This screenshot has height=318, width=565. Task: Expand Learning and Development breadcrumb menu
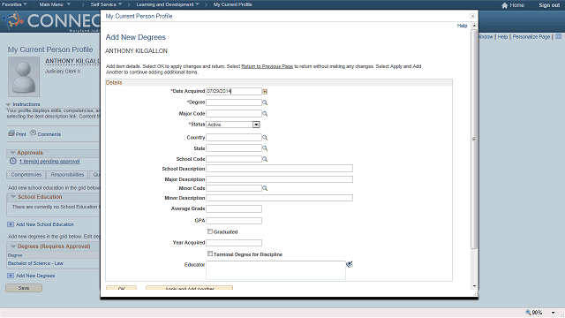(x=168, y=4)
